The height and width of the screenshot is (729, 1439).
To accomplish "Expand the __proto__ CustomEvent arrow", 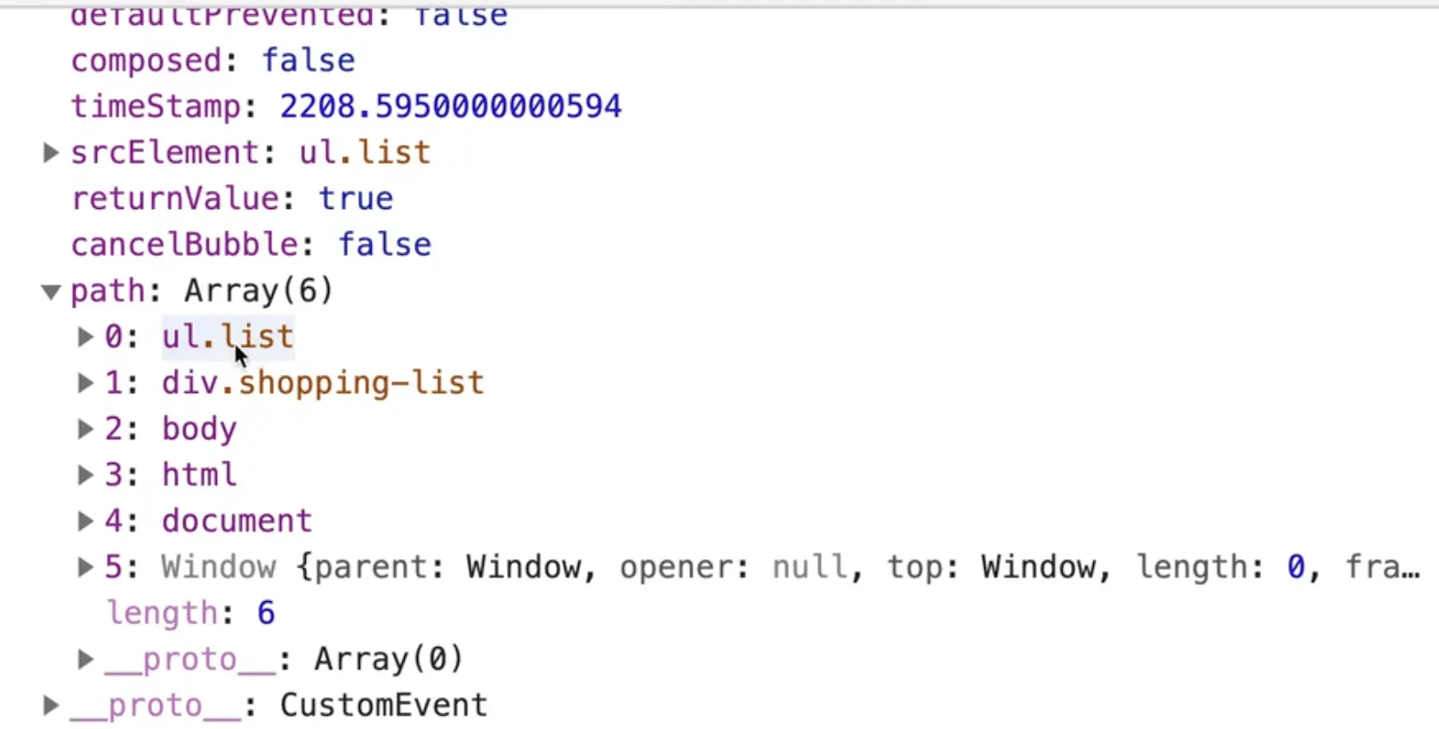I will (x=51, y=706).
